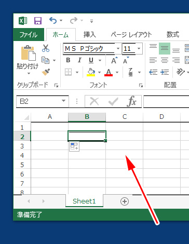
Task: Select the Cut scissors icon
Action: pos(46,48)
